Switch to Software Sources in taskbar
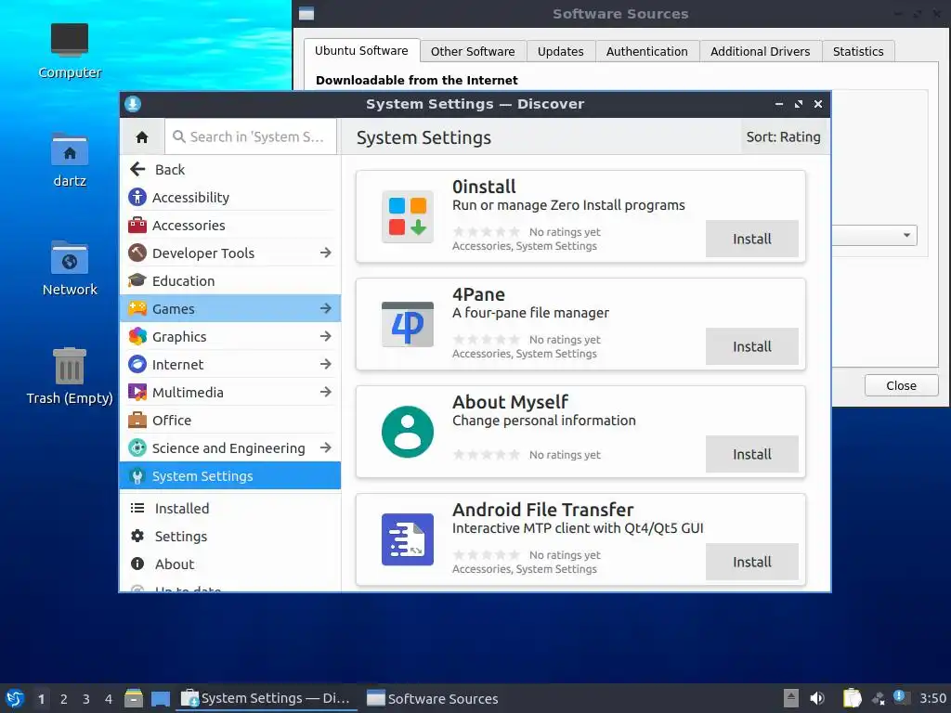This screenshot has height=713, width=951. pos(433,698)
